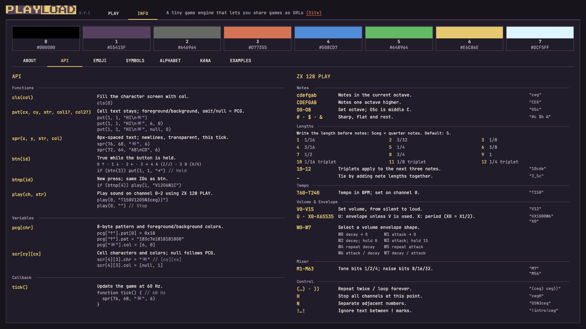Click the N separate numbers entry
Image resolution: width=586 pixels, height=329 pixels.
(x=298, y=304)
